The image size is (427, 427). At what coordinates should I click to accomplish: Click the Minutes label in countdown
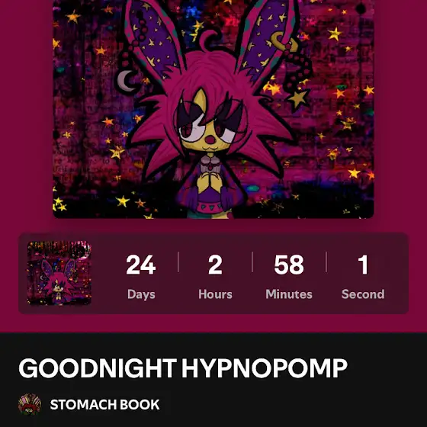(x=289, y=294)
